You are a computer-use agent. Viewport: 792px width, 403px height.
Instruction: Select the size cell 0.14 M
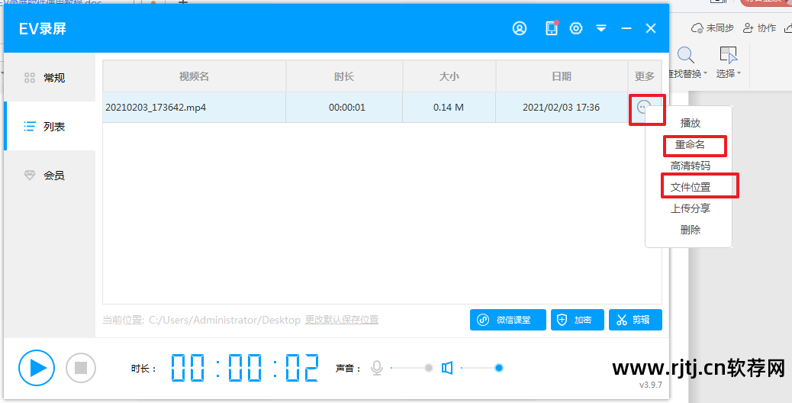[449, 107]
